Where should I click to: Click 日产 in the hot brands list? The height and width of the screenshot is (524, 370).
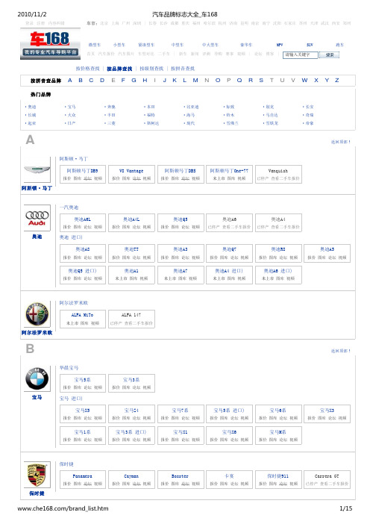(72, 123)
